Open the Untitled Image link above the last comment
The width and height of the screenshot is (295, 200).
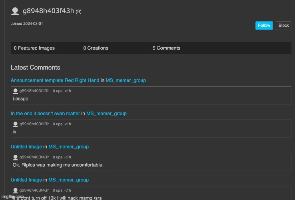pyautogui.click(x=26, y=180)
